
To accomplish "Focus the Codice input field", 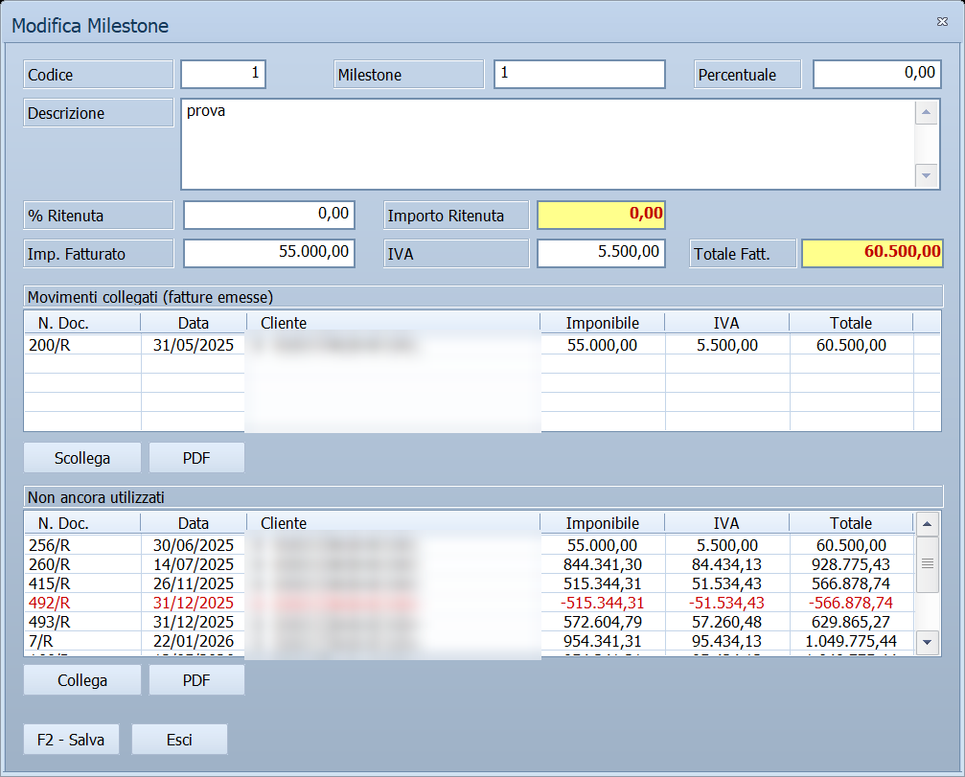I will [222, 74].
